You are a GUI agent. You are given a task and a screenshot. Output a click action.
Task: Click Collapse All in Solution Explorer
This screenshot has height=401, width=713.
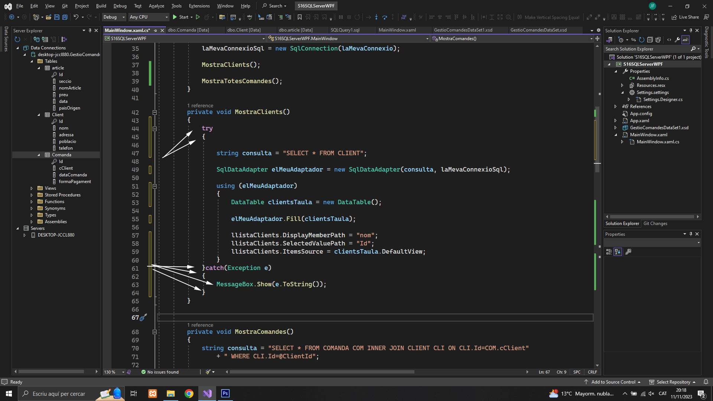click(650, 40)
